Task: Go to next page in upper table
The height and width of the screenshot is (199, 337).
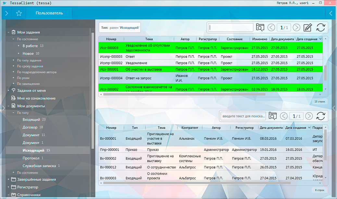Action: coord(297,28)
